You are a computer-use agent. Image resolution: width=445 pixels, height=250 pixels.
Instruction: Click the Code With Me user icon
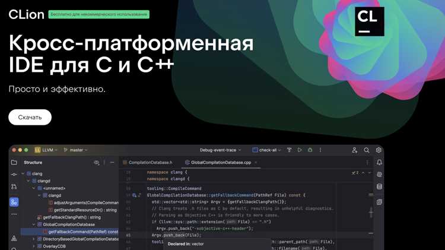(354, 150)
